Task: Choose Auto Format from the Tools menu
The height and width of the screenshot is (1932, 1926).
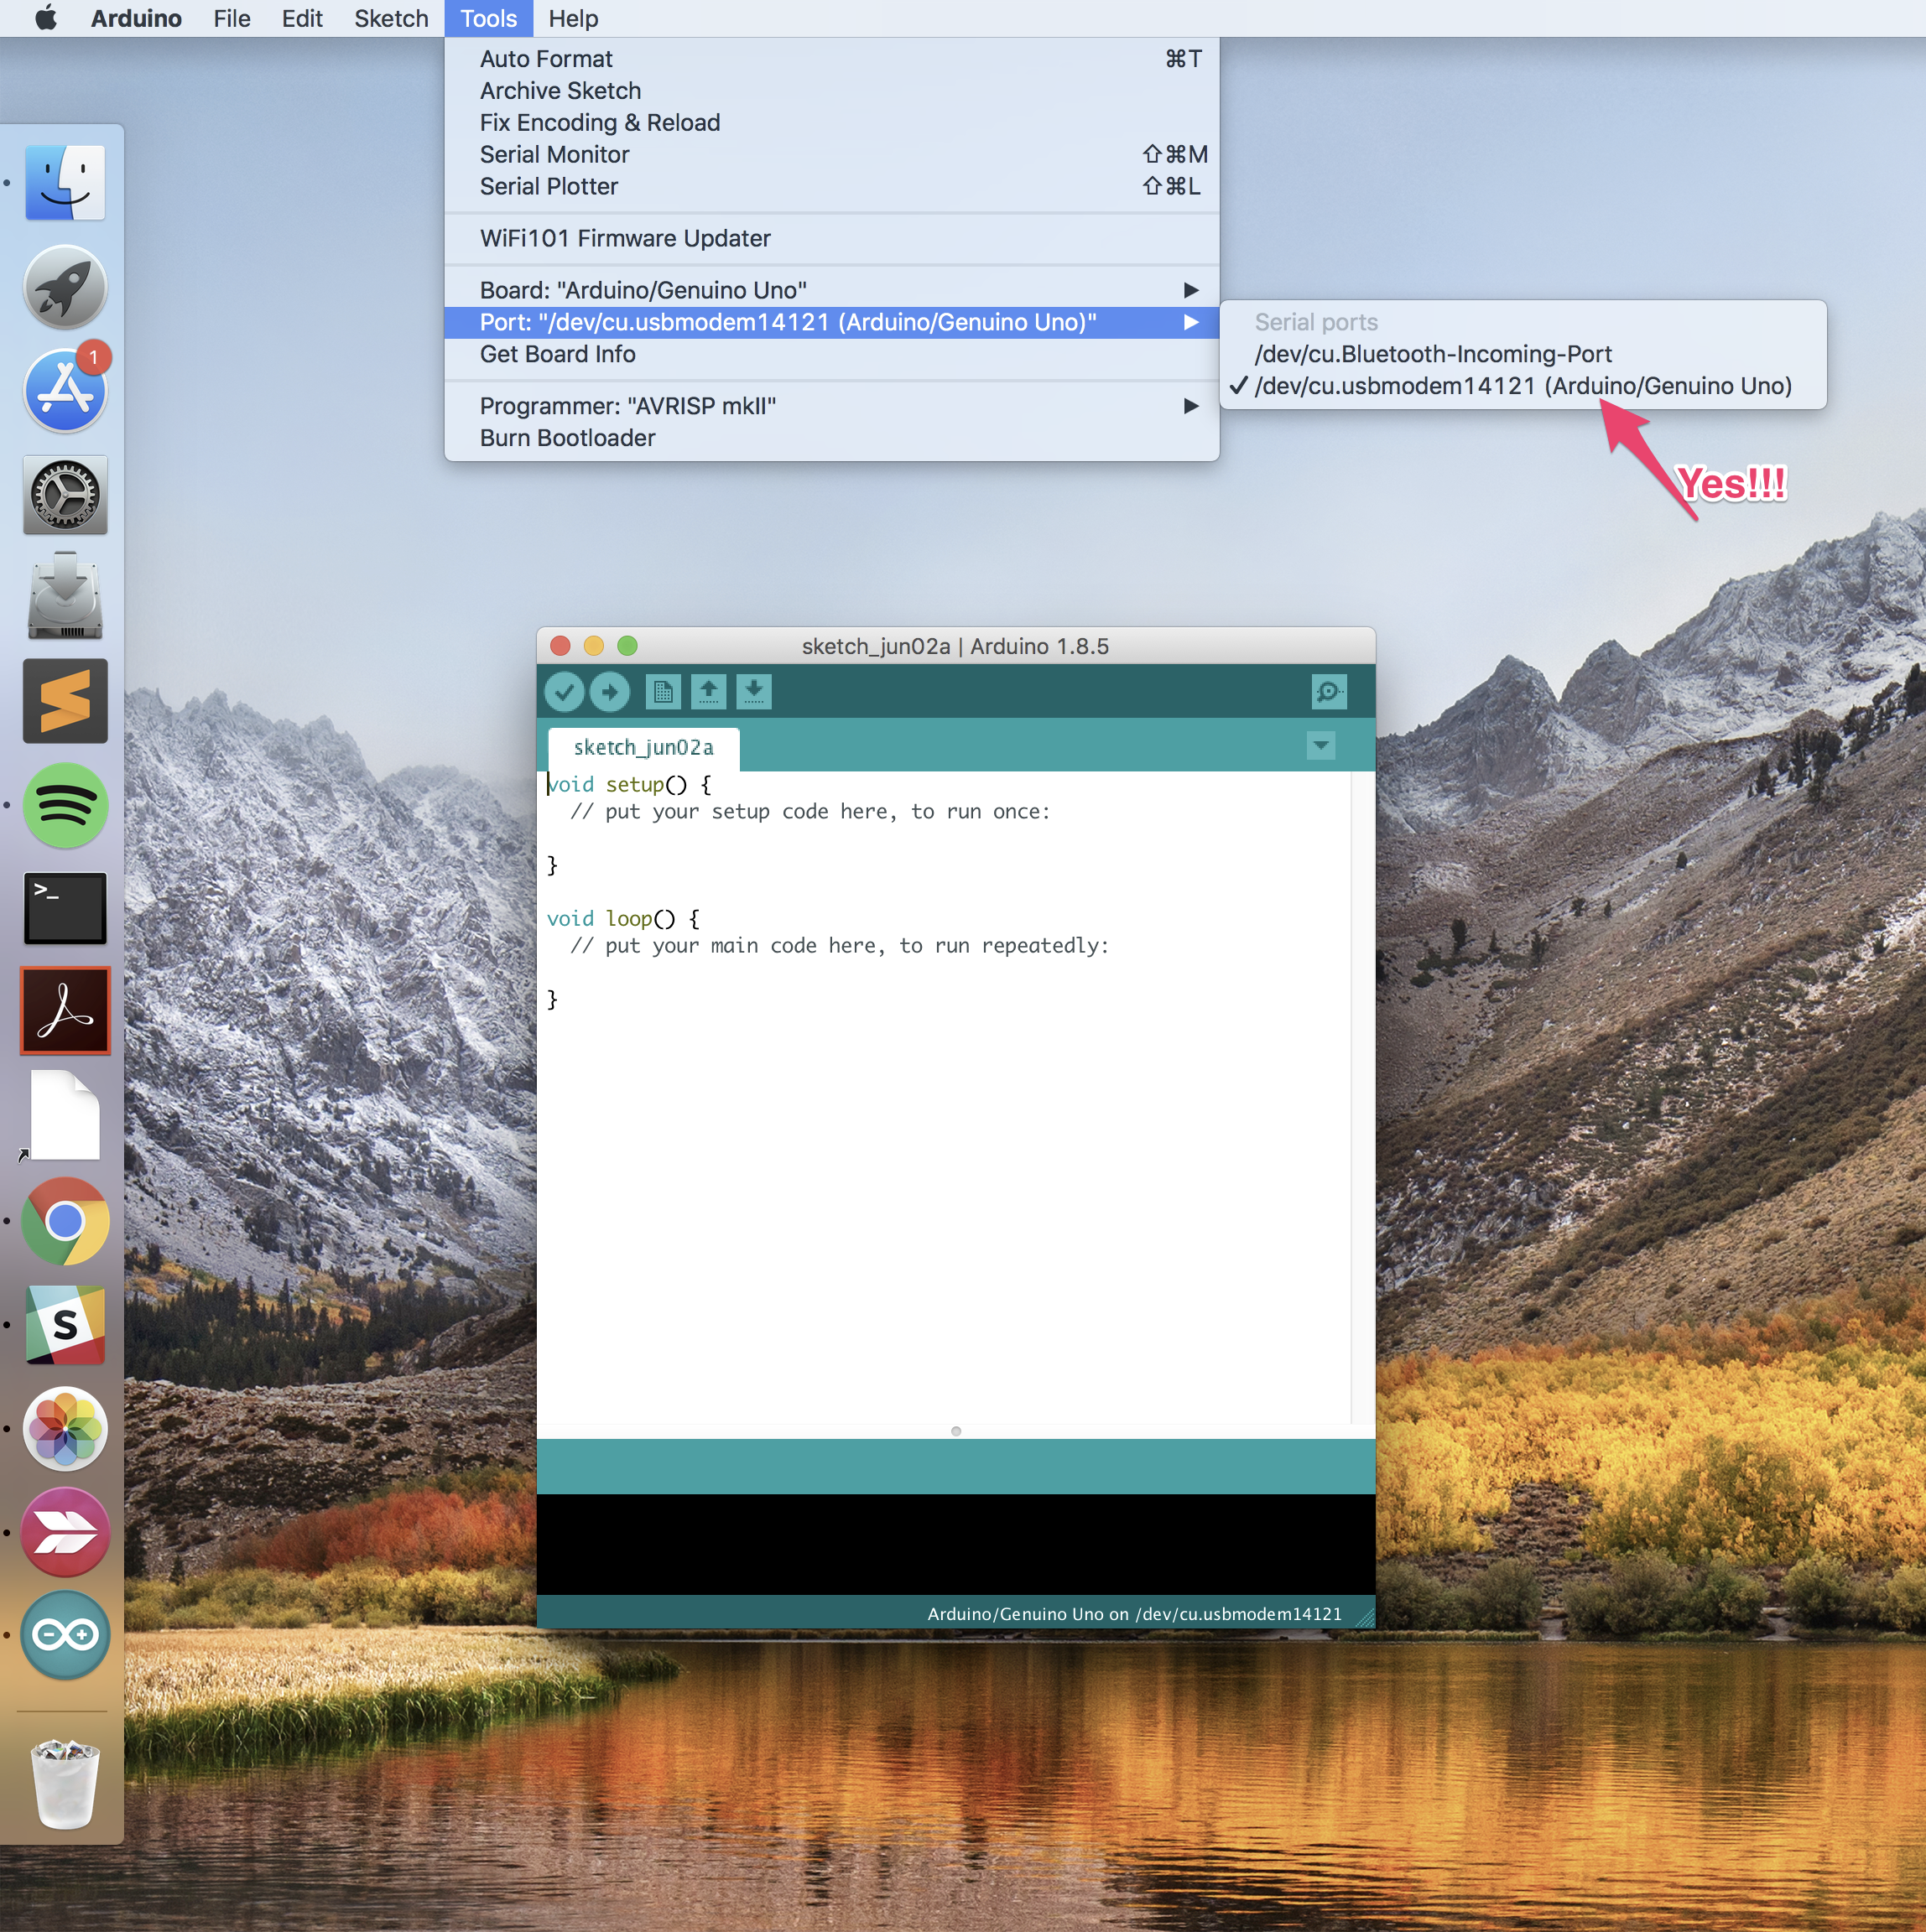Action: [831, 59]
